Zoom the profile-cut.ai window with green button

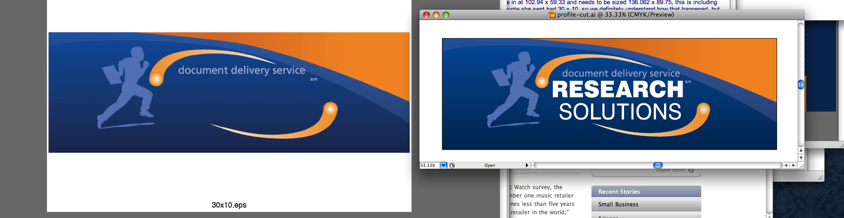(446, 15)
